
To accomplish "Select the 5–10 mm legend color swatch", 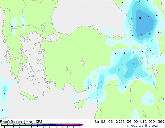I will pos(28,125).
